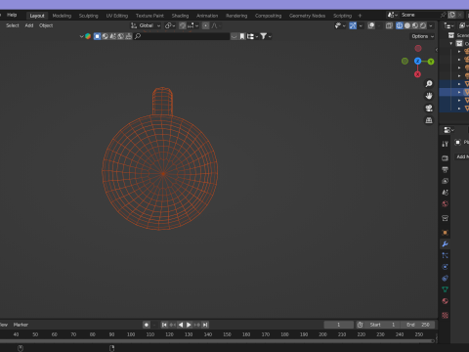
Task: Toggle the camera view gizmo
Action: point(429,108)
